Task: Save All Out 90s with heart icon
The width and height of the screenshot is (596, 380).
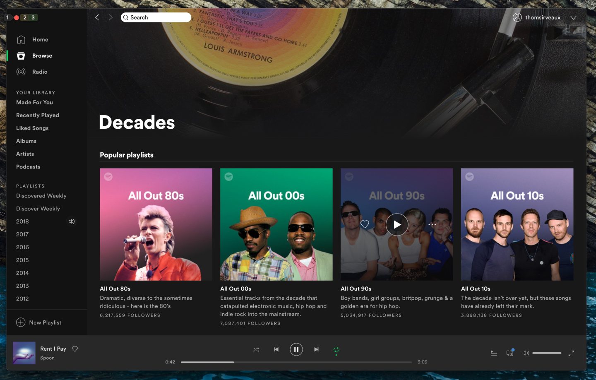Action: 365,224
